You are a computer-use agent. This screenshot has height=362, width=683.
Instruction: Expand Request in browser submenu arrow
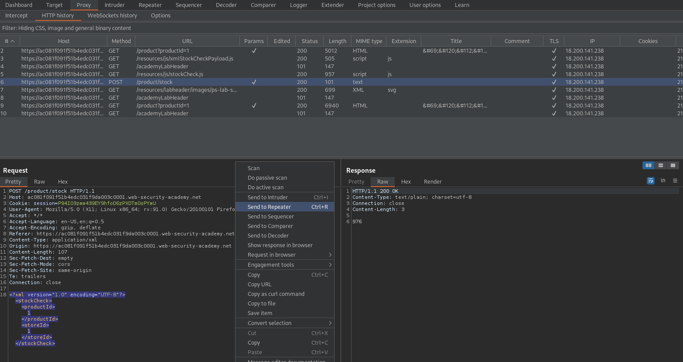(x=330, y=255)
